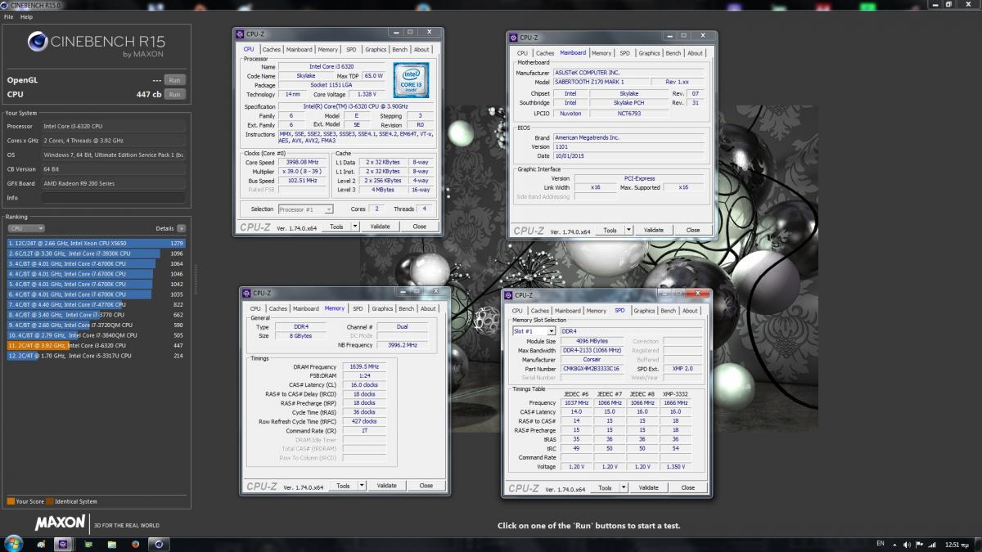Click the Intel Core i3 logo badge

[410, 80]
